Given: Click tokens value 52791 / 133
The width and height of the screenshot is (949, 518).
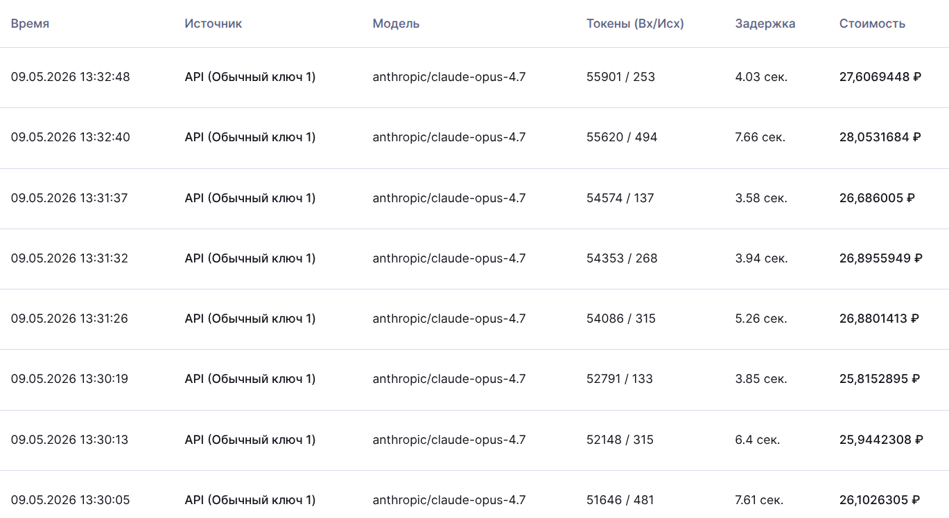Looking at the screenshot, I should click(620, 379).
